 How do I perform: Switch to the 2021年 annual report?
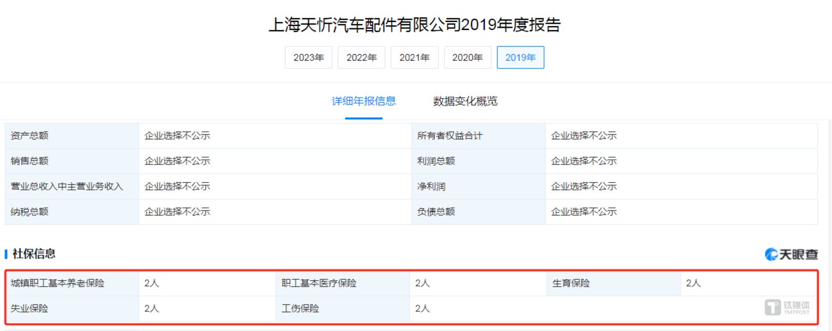(414, 58)
